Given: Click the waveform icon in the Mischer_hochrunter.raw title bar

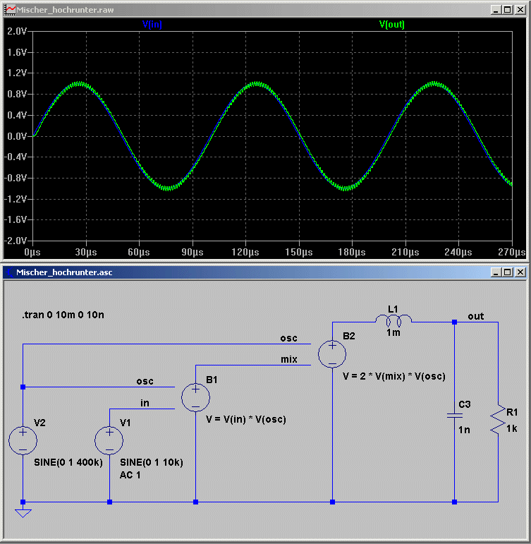Looking at the screenshot, I should coord(10,10).
